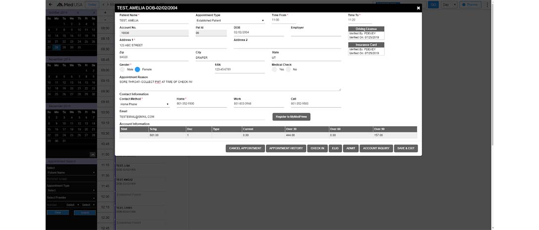539x230 pixels.
Task: Collapse the calendar panel with up chevron
Action: pyautogui.click(x=93, y=154)
